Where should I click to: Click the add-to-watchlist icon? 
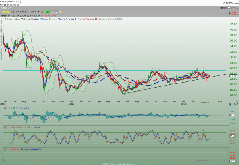click(x=56, y=12)
